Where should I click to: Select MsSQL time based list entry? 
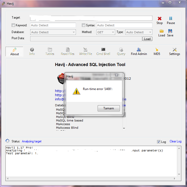(x=69, y=120)
